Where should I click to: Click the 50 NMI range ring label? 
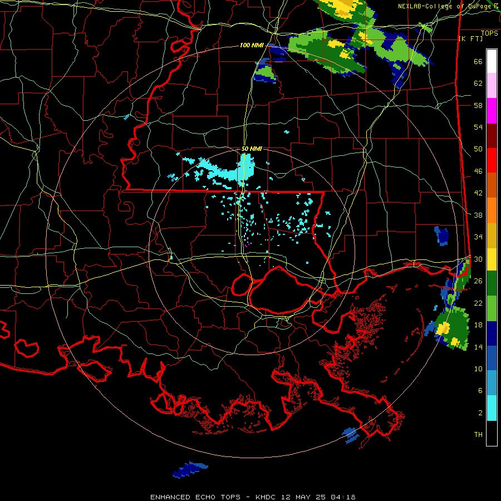click(252, 149)
